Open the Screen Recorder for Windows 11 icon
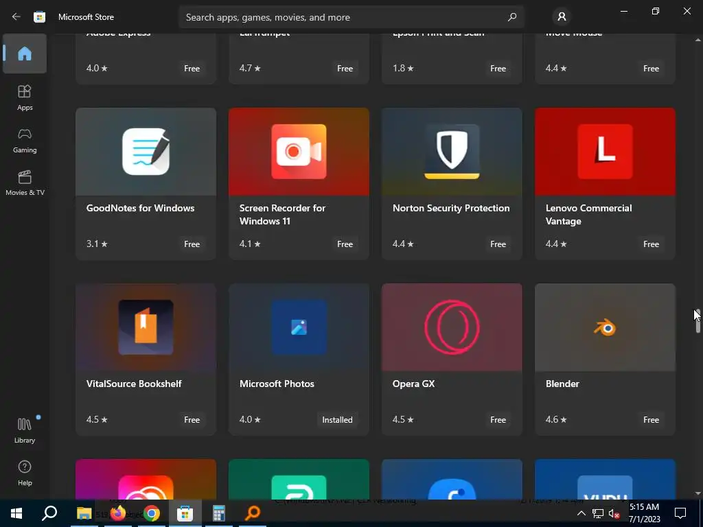This screenshot has width=703, height=527. pyautogui.click(x=299, y=152)
